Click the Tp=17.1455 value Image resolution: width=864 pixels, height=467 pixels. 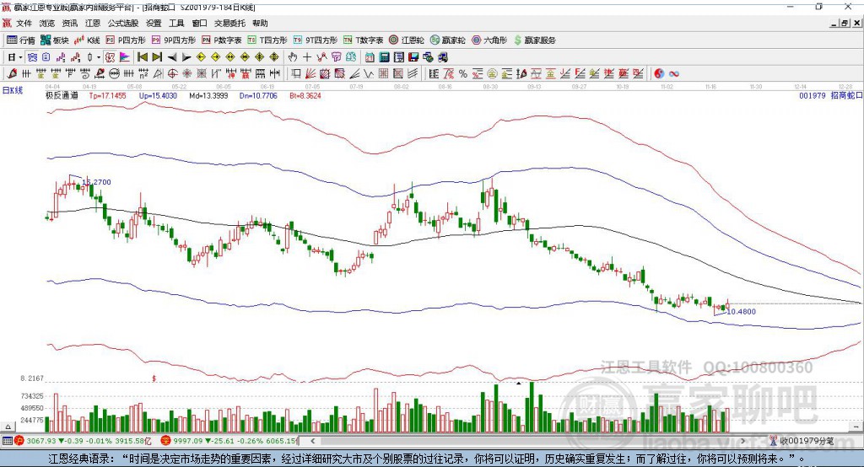click(107, 95)
